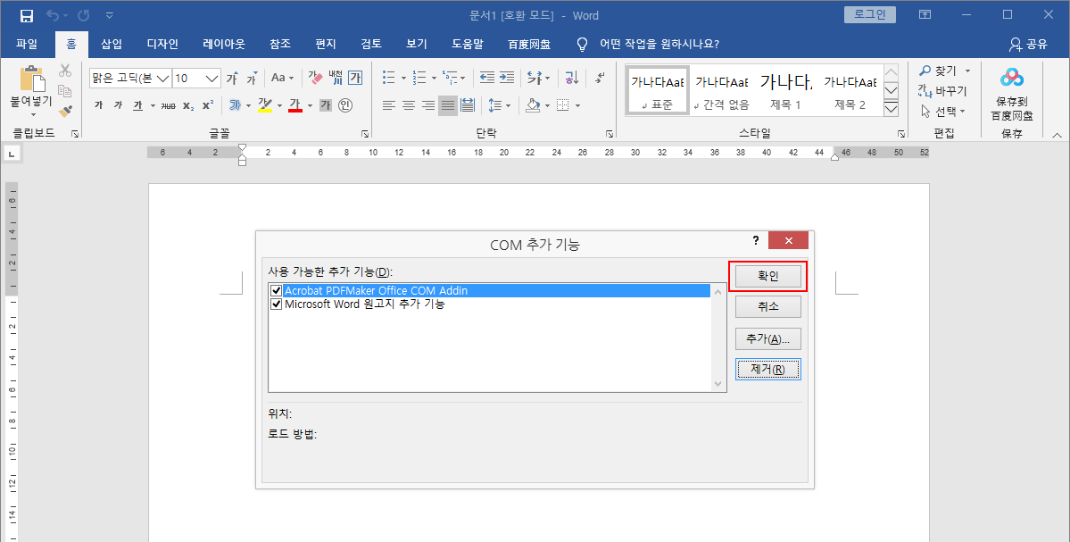Click the Copy icon in clipboard group
1070x542 pixels.
(x=65, y=90)
